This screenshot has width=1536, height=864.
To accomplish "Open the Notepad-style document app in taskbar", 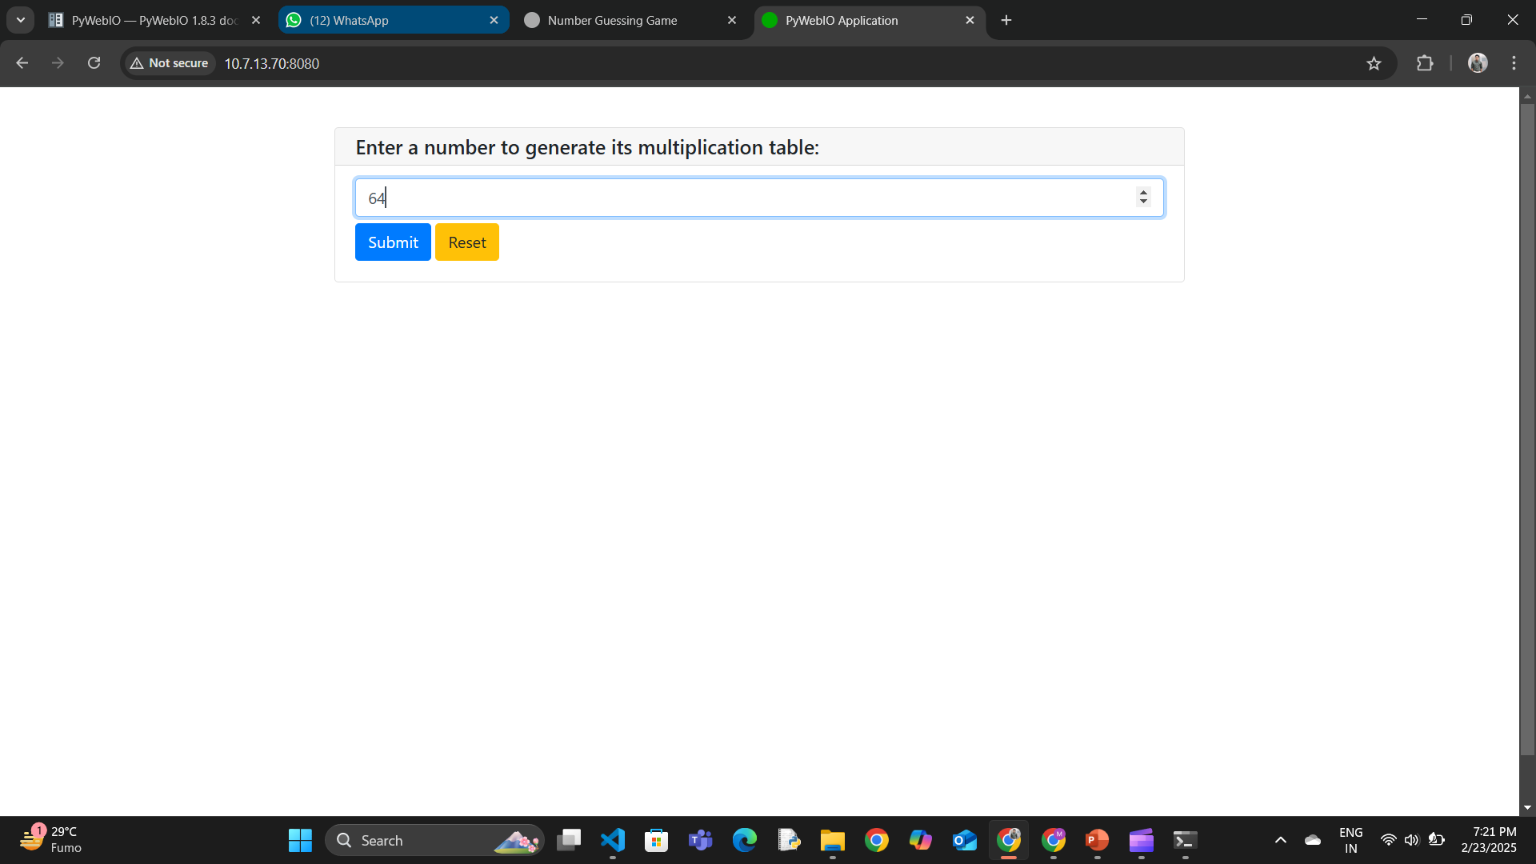I will click(789, 840).
